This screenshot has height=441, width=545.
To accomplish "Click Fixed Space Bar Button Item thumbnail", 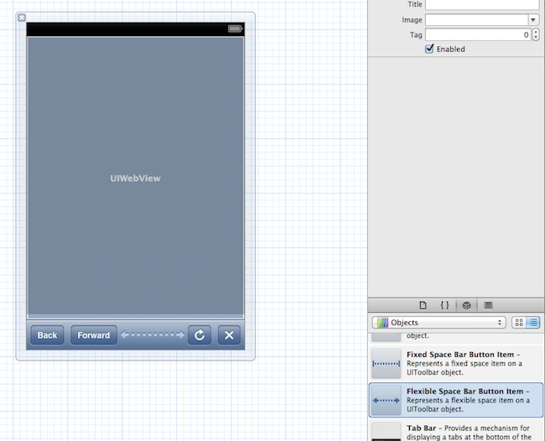I will [x=387, y=364].
